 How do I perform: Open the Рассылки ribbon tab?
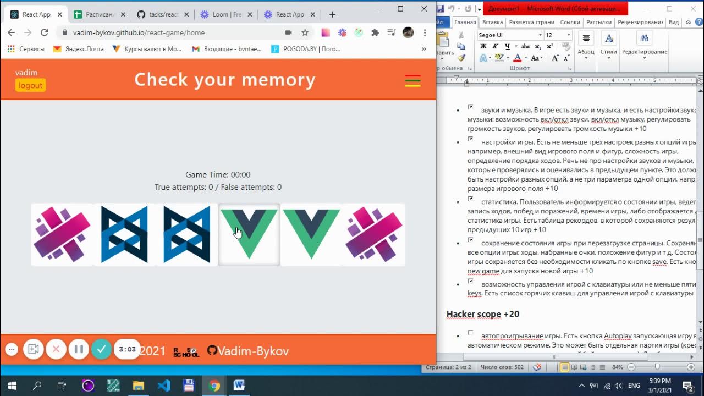[x=599, y=23]
